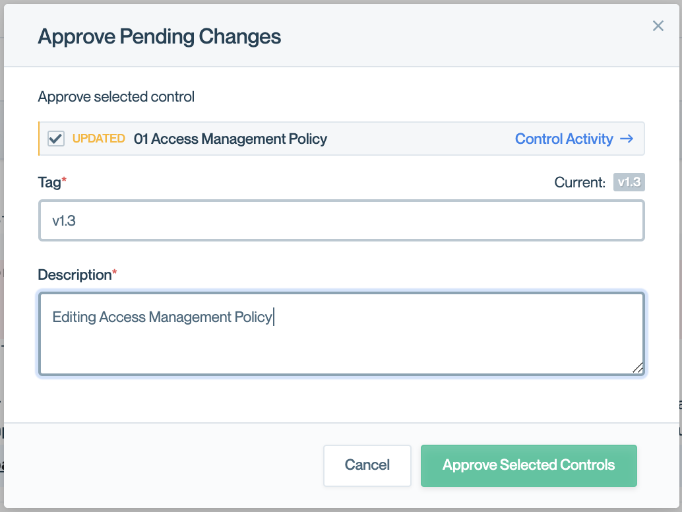Click the Approve Pending Changes title
The width and height of the screenshot is (682, 512).
coord(160,36)
